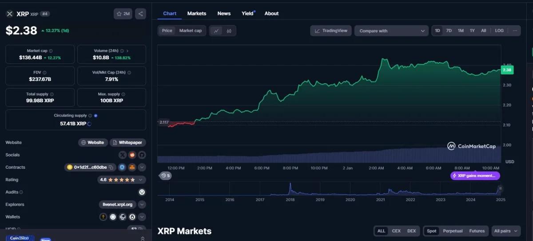Screen dimensions: 533x241
Task: Expand the Wallets chevron
Action: coord(142,217)
